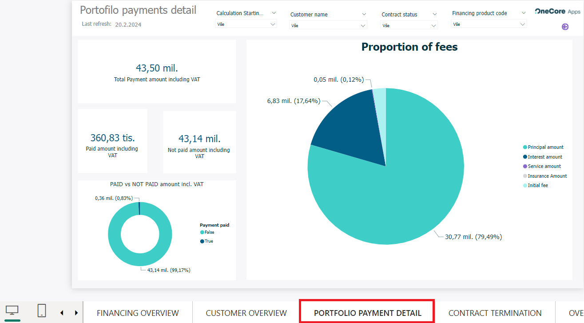
Task: Toggle True in Payment paid legend
Action: pyautogui.click(x=209, y=241)
